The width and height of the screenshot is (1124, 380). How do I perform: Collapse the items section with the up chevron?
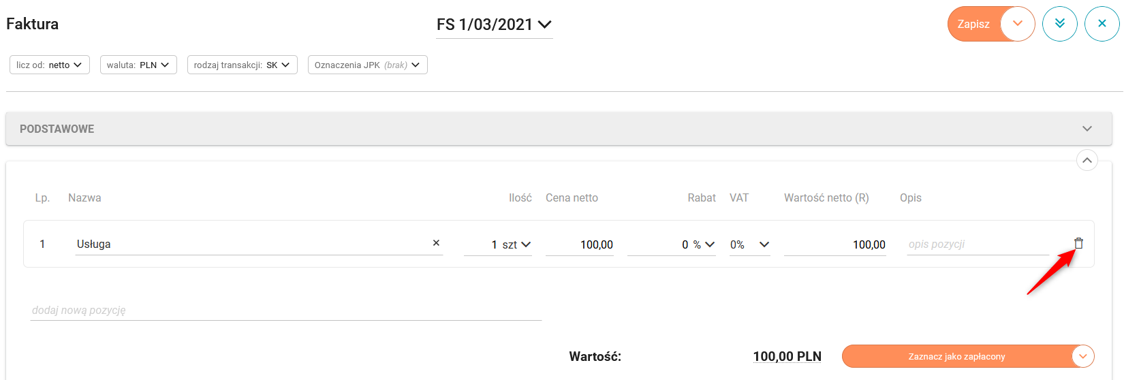coord(1087,161)
